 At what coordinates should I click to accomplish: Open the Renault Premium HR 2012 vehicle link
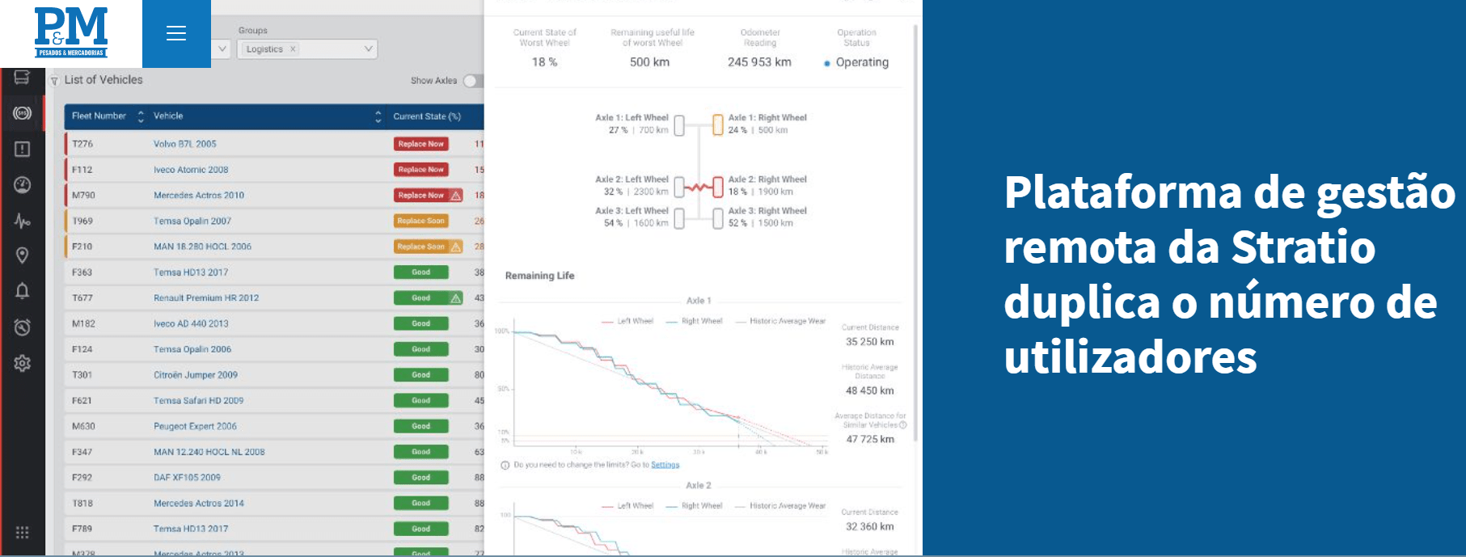click(206, 298)
